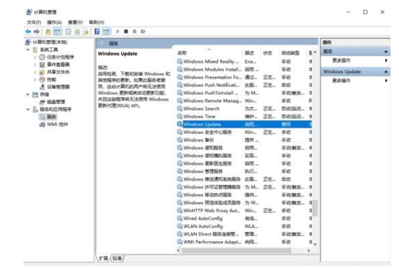Open the 查看(V) menu
The image size is (399, 268).
[75, 22]
